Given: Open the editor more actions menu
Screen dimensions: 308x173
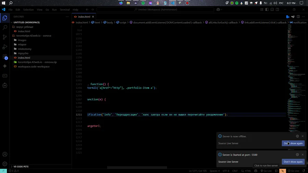Looking at the screenshot, I should [304, 17].
